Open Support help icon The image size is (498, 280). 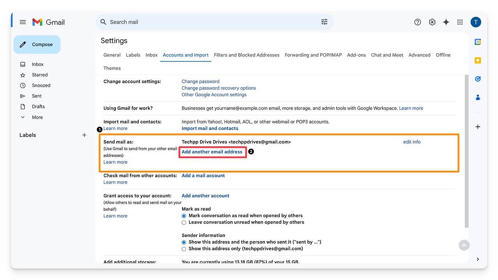(x=417, y=22)
